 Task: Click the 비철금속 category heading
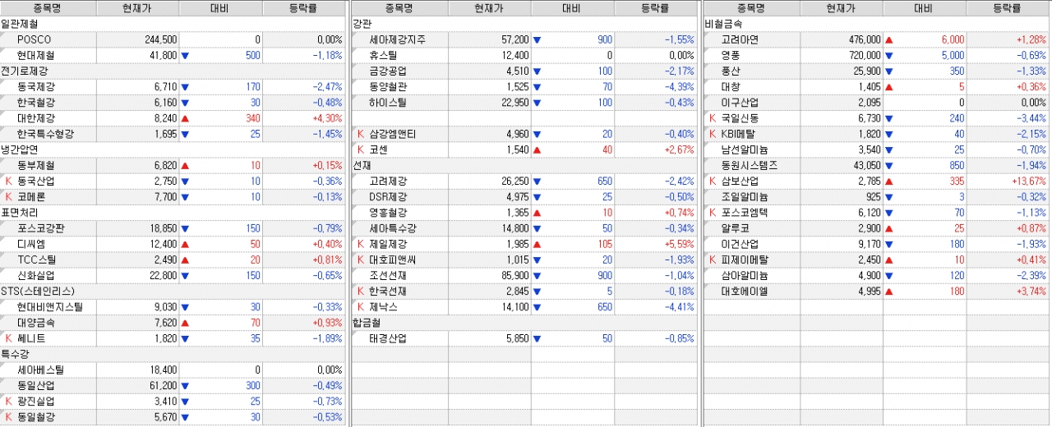pyautogui.click(x=723, y=24)
